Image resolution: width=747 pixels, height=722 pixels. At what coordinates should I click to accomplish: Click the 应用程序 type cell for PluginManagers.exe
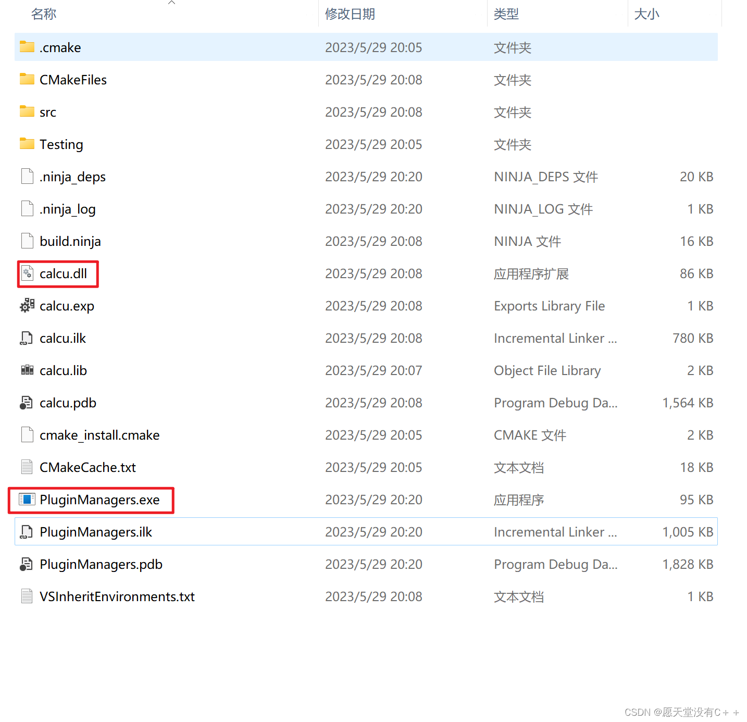pyautogui.click(x=519, y=500)
